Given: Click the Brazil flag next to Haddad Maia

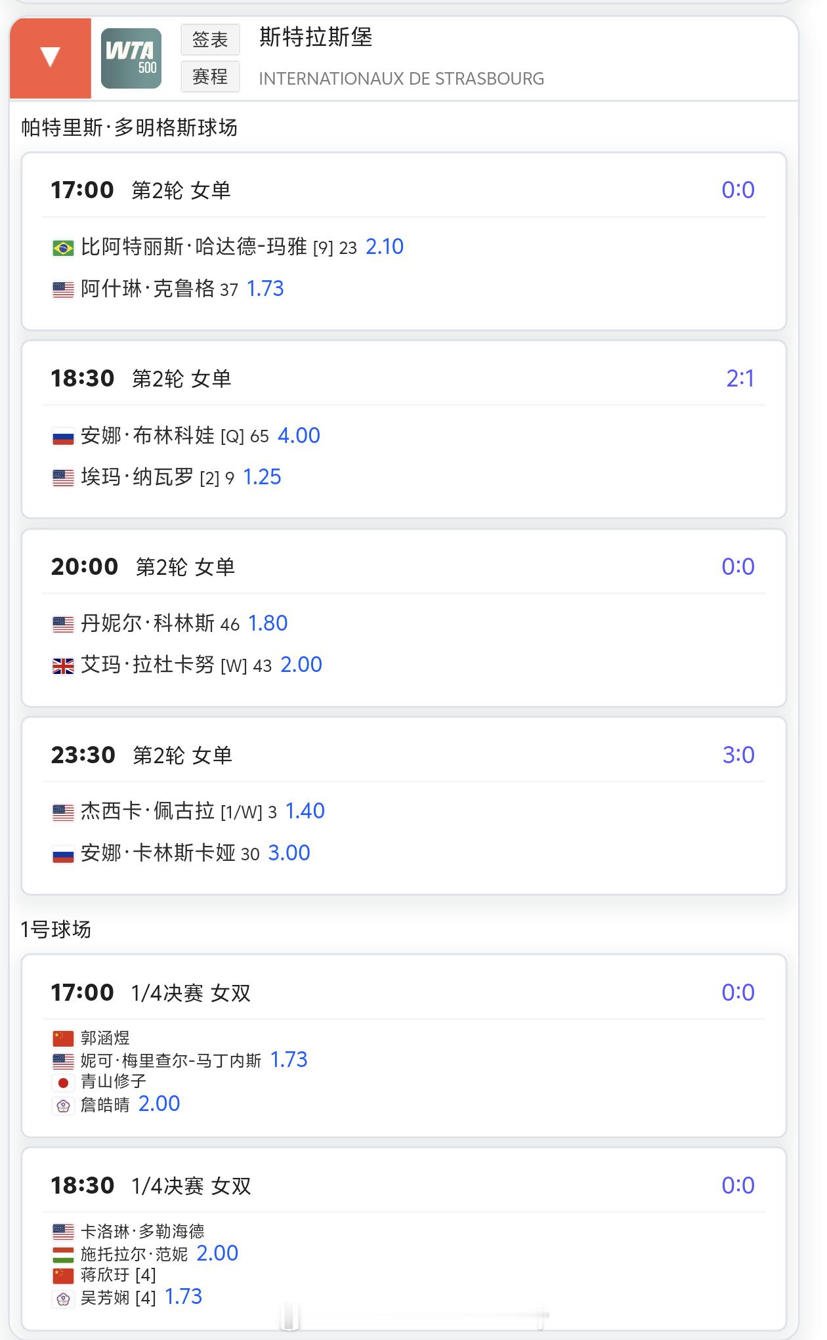Looking at the screenshot, I should pyautogui.click(x=63, y=248).
